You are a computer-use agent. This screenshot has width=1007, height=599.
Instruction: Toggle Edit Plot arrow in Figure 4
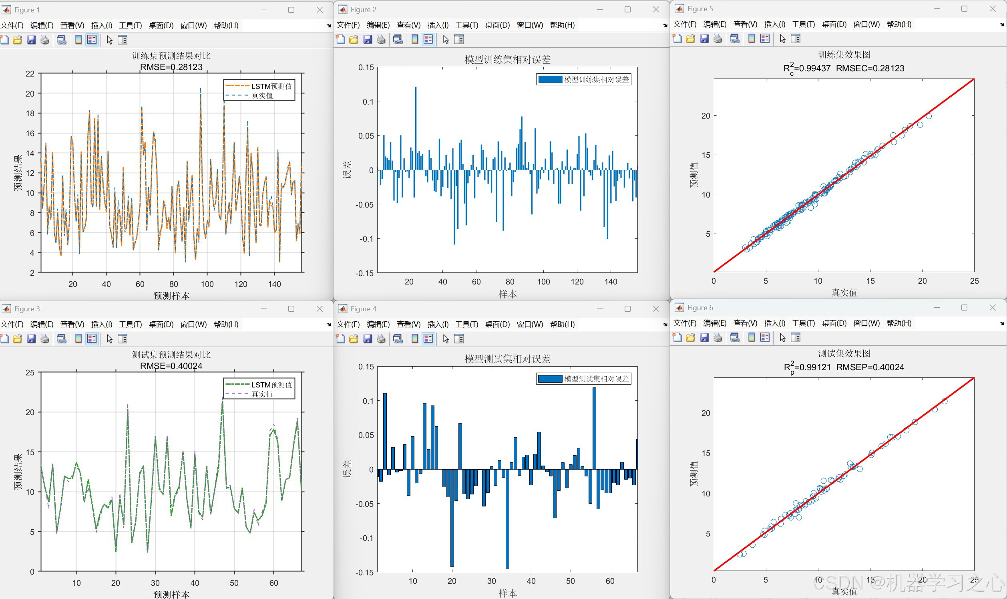(446, 339)
